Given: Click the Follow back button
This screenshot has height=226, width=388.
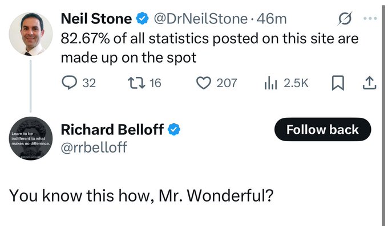Looking at the screenshot, I should [323, 129].
